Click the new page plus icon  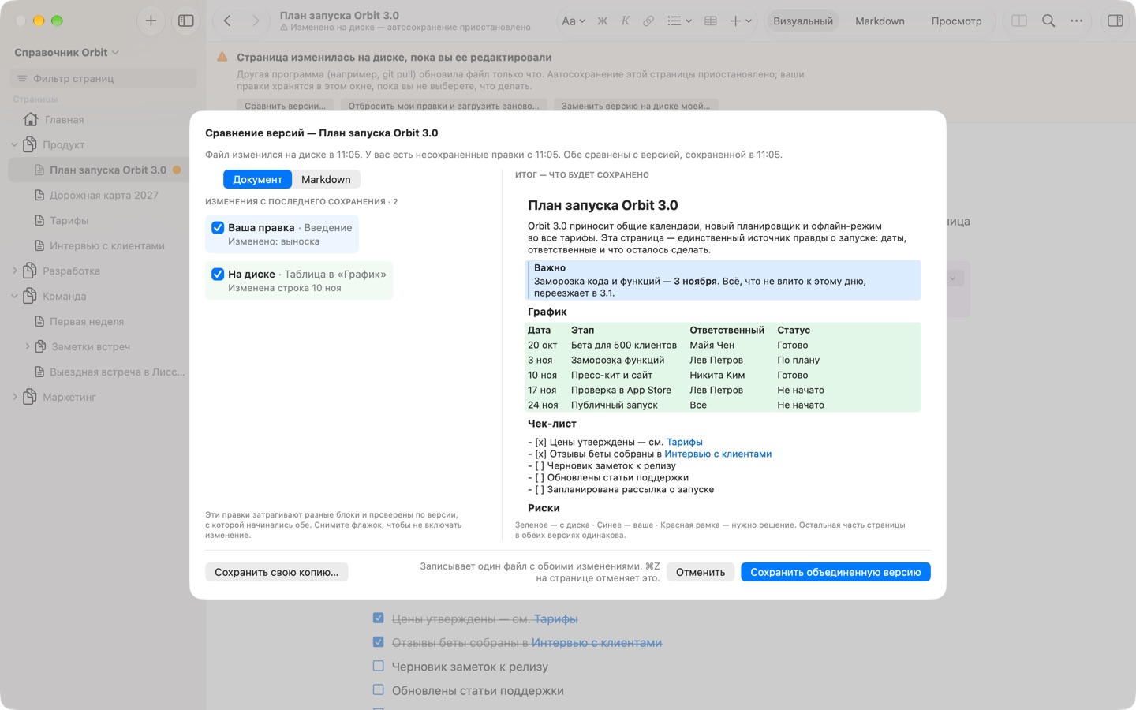click(151, 21)
